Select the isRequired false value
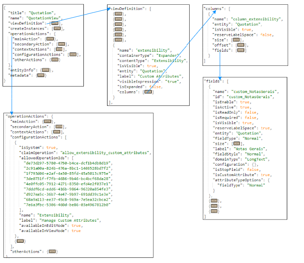This screenshot has width=304, height=263. (251, 118)
